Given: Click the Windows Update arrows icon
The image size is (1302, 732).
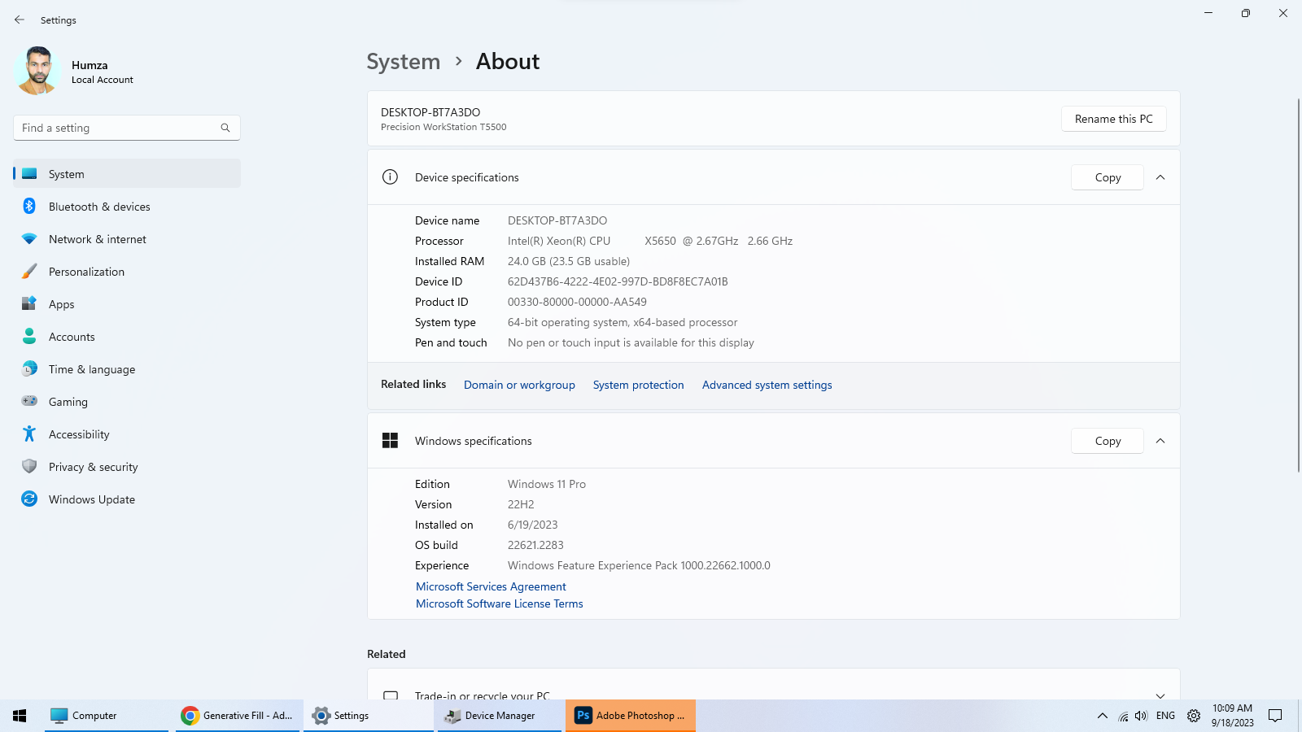Looking at the screenshot, I should point(29,499).
